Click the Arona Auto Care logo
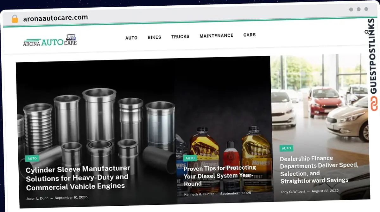The image size is (380, 212). (50, 41)
